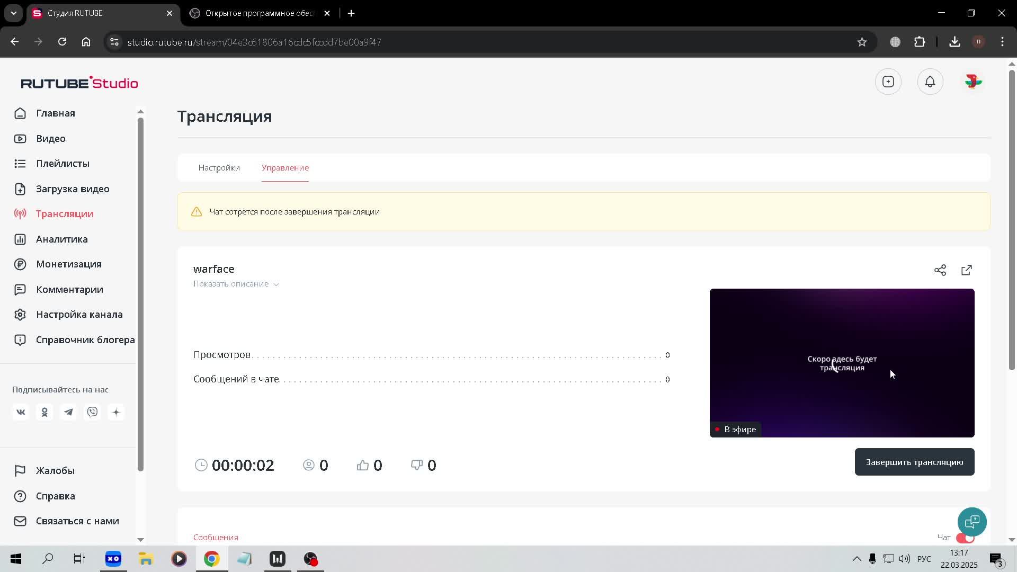Open the Telegram social link icon

[x=68, y=412]
